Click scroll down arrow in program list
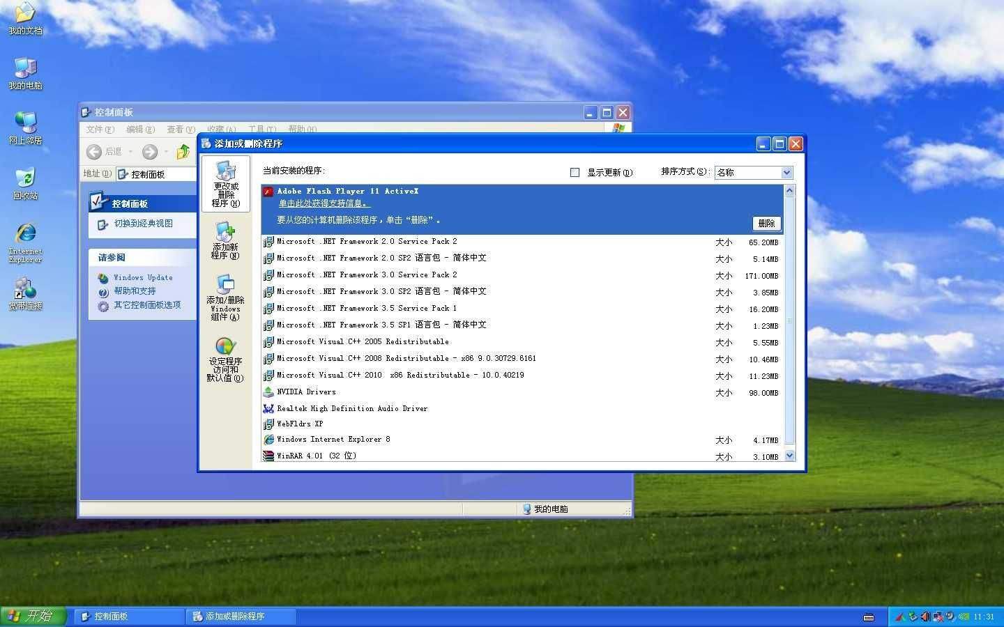Viewport: 1004px width, 627px height. [789, 456]
